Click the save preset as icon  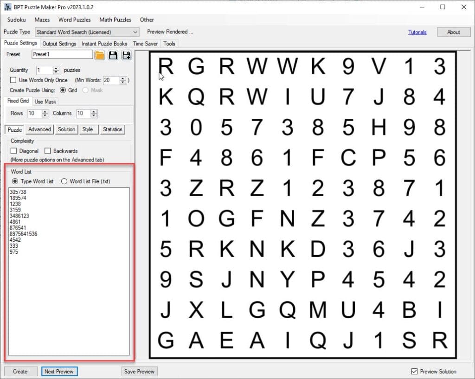tap(126, 55)
